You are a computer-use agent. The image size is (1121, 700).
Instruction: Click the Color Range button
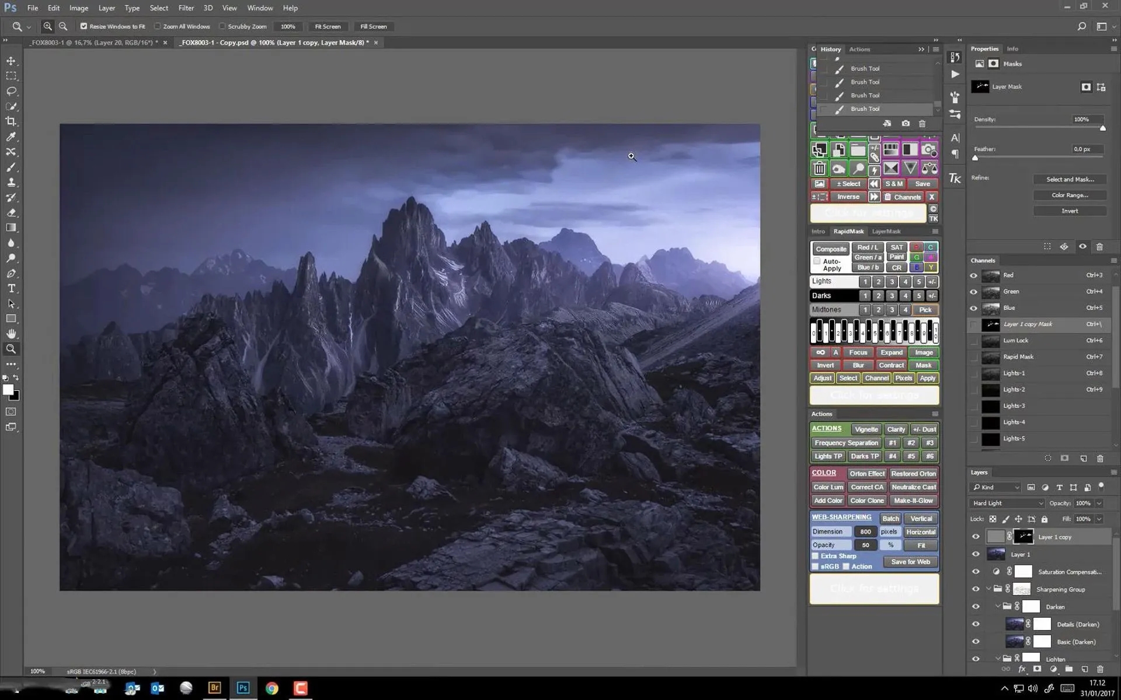1070,194
